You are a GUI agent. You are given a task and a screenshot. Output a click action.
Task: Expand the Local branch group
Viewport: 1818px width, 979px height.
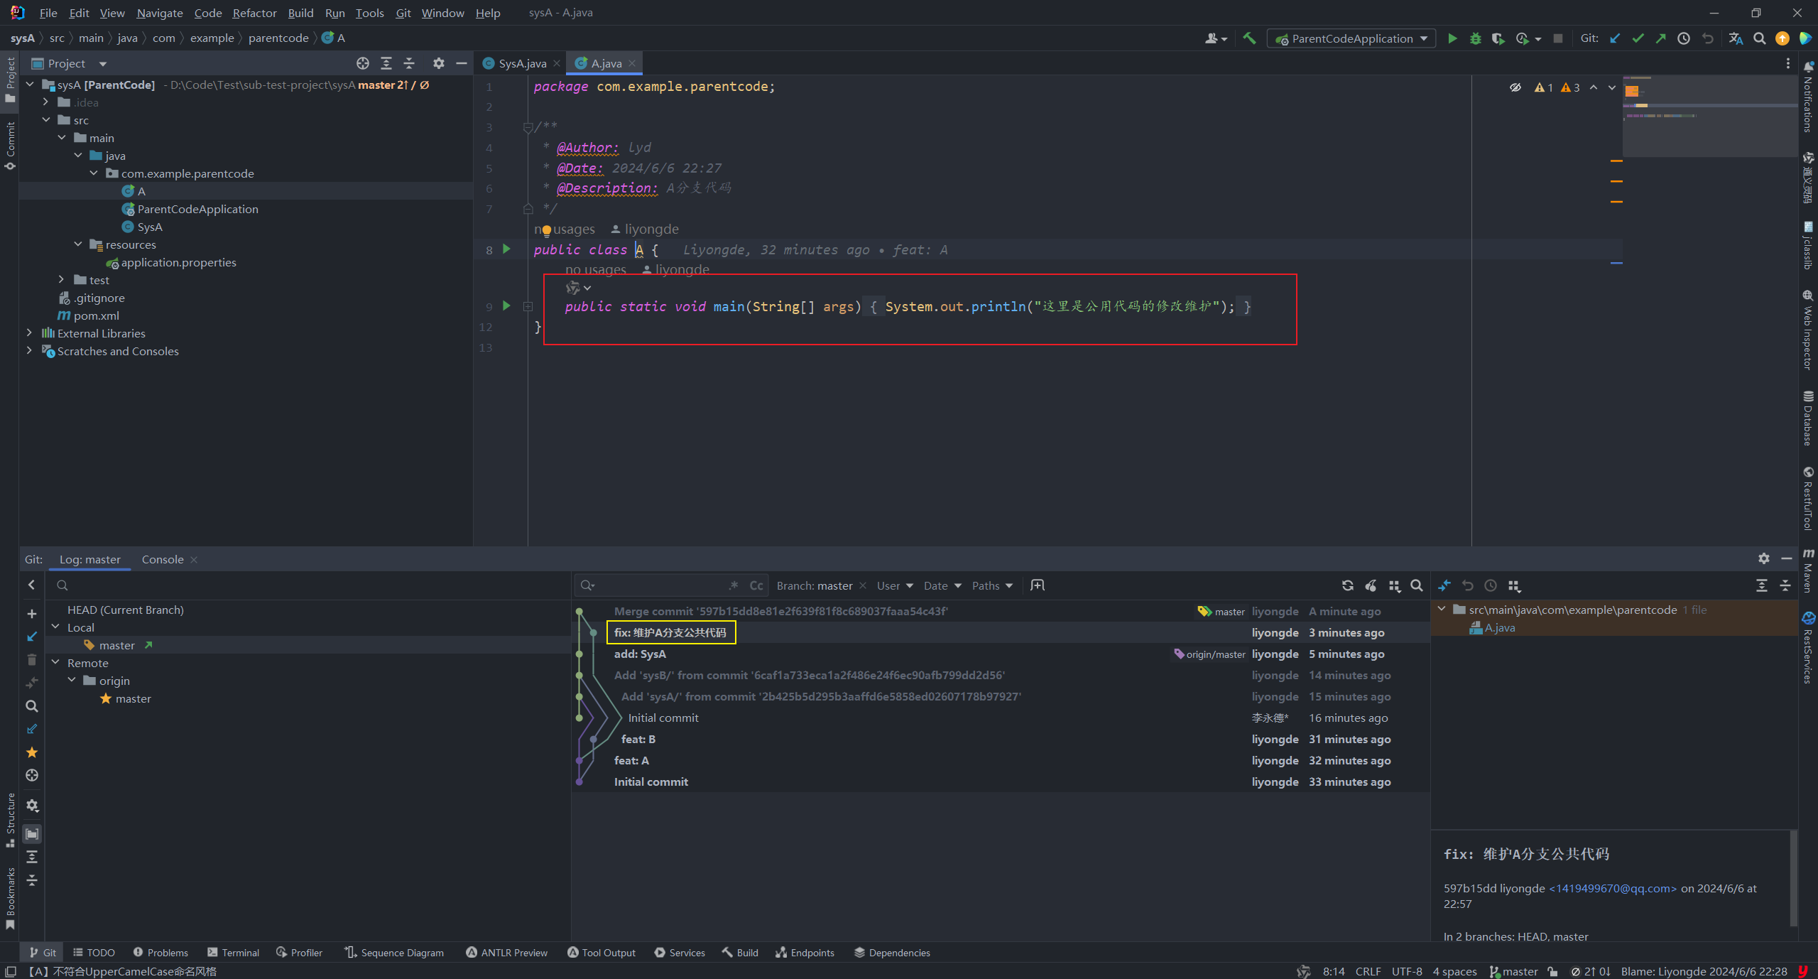point(57,627)
